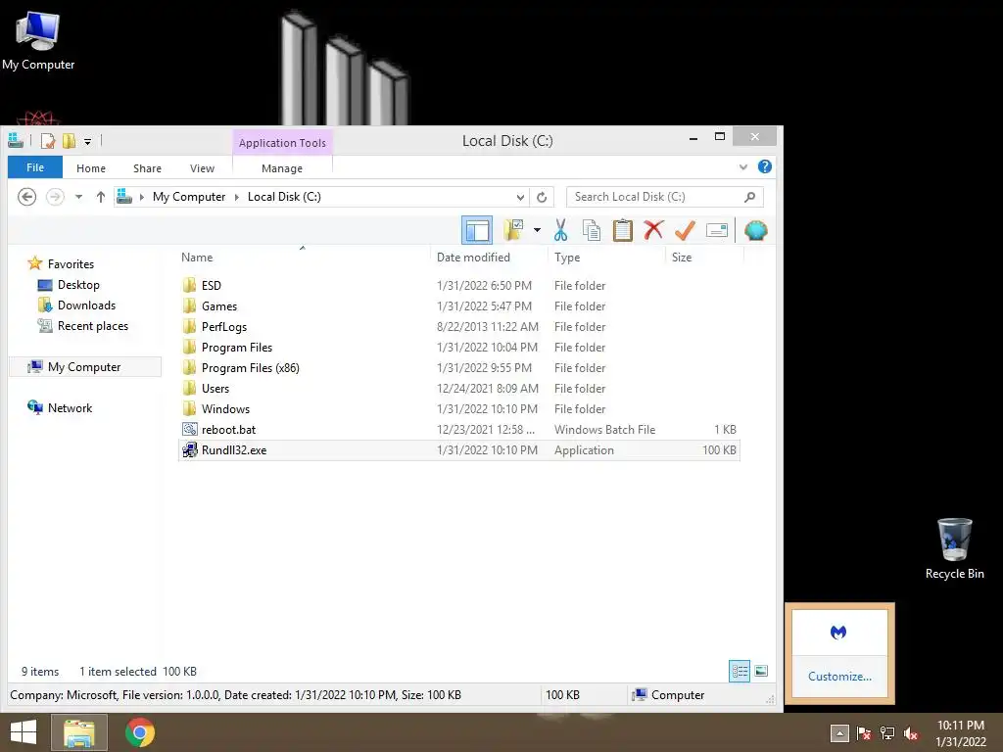Switch to Details view in status bar

tap(740, 671)
